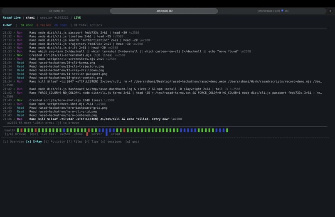Click the last green block in Health bar
335x217 pixels.
coord(227,130)
